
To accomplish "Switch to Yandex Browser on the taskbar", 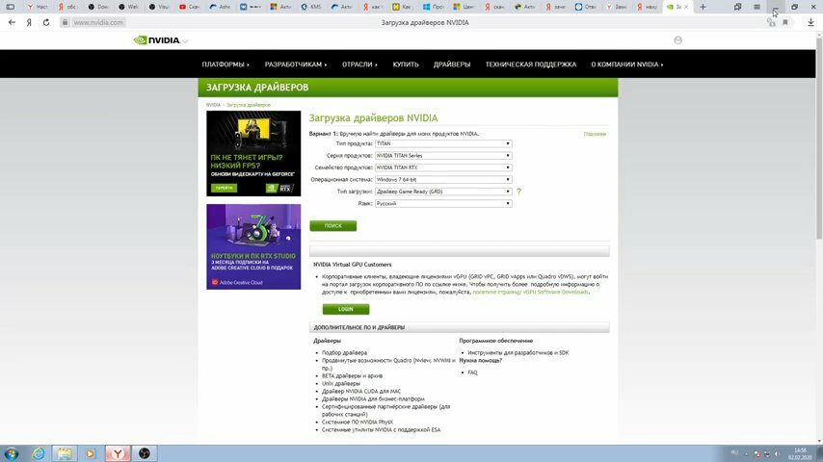I will point(118,453).
